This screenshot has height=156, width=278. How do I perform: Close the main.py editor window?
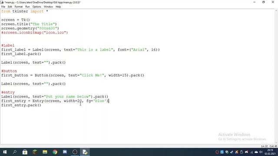pos(273,2)
